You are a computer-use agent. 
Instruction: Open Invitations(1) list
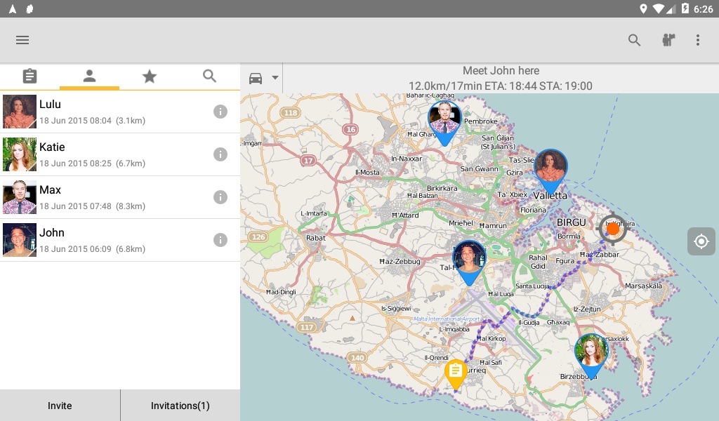tap(180, 406)
